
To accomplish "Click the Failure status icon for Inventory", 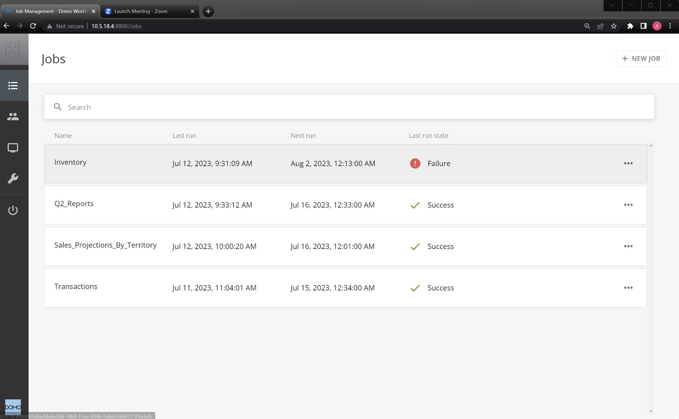I will point(415,163).
